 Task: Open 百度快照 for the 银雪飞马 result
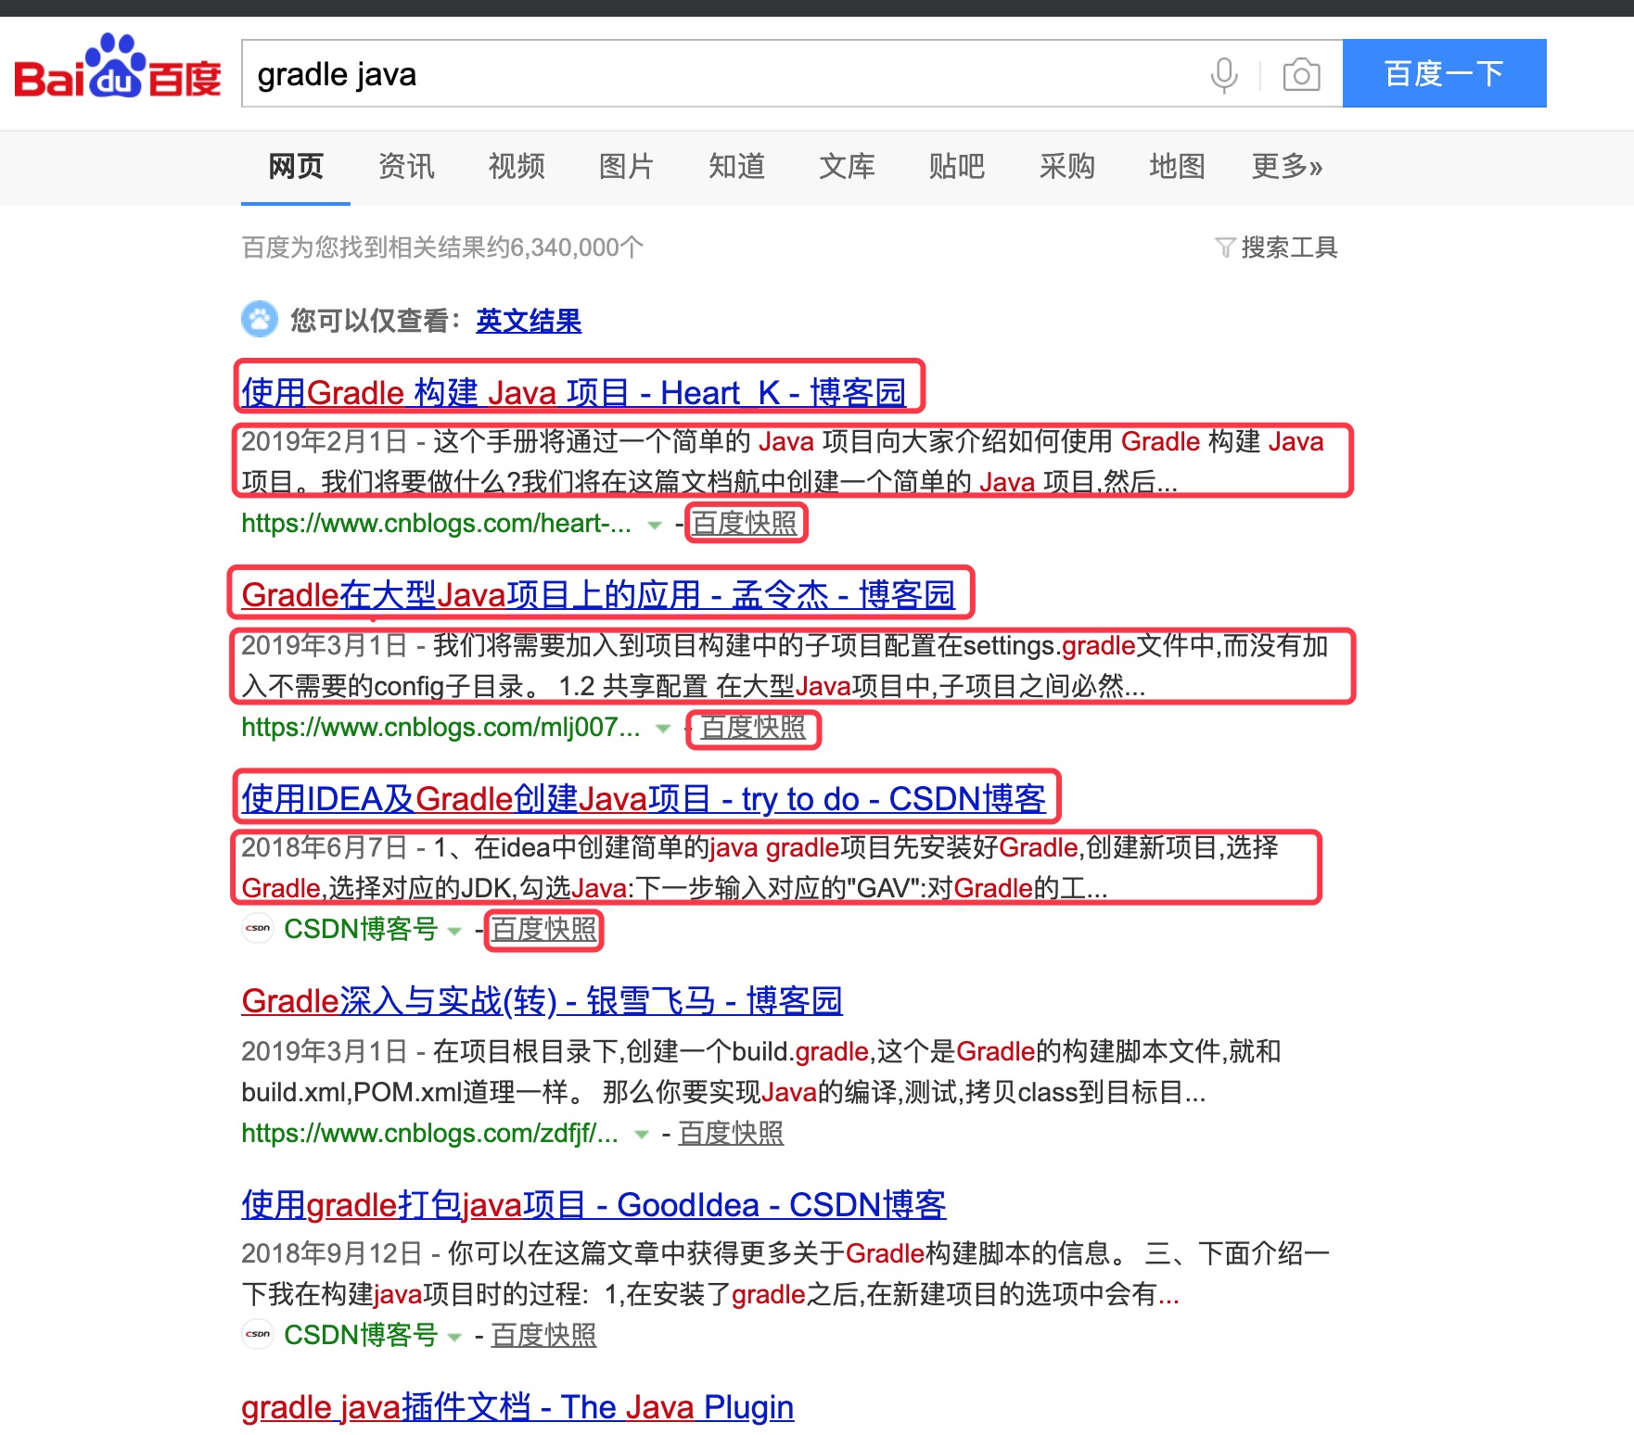tap(731, 1133)
